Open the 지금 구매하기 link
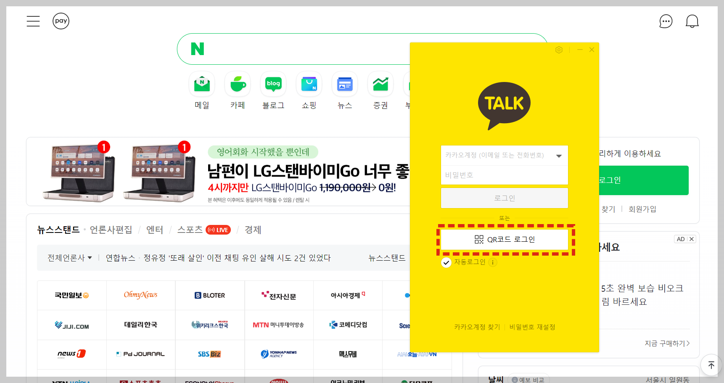This screenshot has width=724, height=383. click(667, 343)
